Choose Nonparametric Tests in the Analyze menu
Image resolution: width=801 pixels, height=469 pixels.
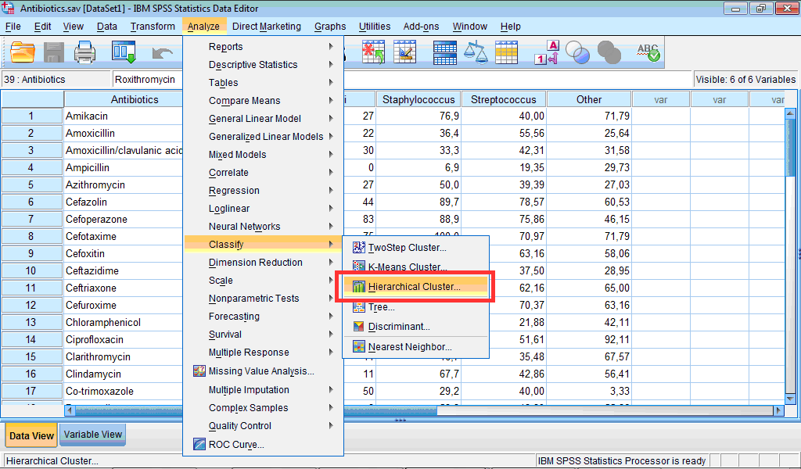(263, 299)
